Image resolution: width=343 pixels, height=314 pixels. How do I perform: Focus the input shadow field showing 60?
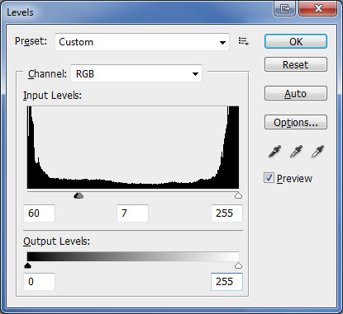click(x=39, y=213)
